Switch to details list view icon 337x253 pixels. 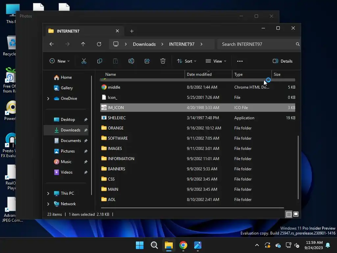(289, 214)
